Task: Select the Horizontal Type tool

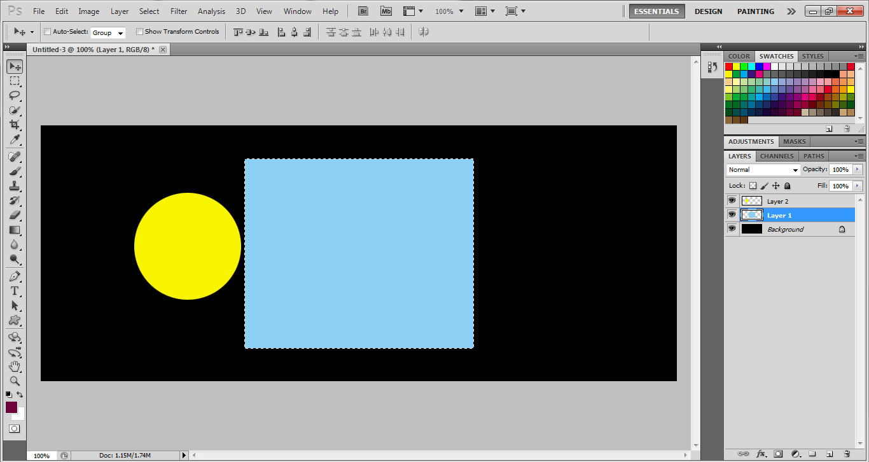Action: coord(15,291)
